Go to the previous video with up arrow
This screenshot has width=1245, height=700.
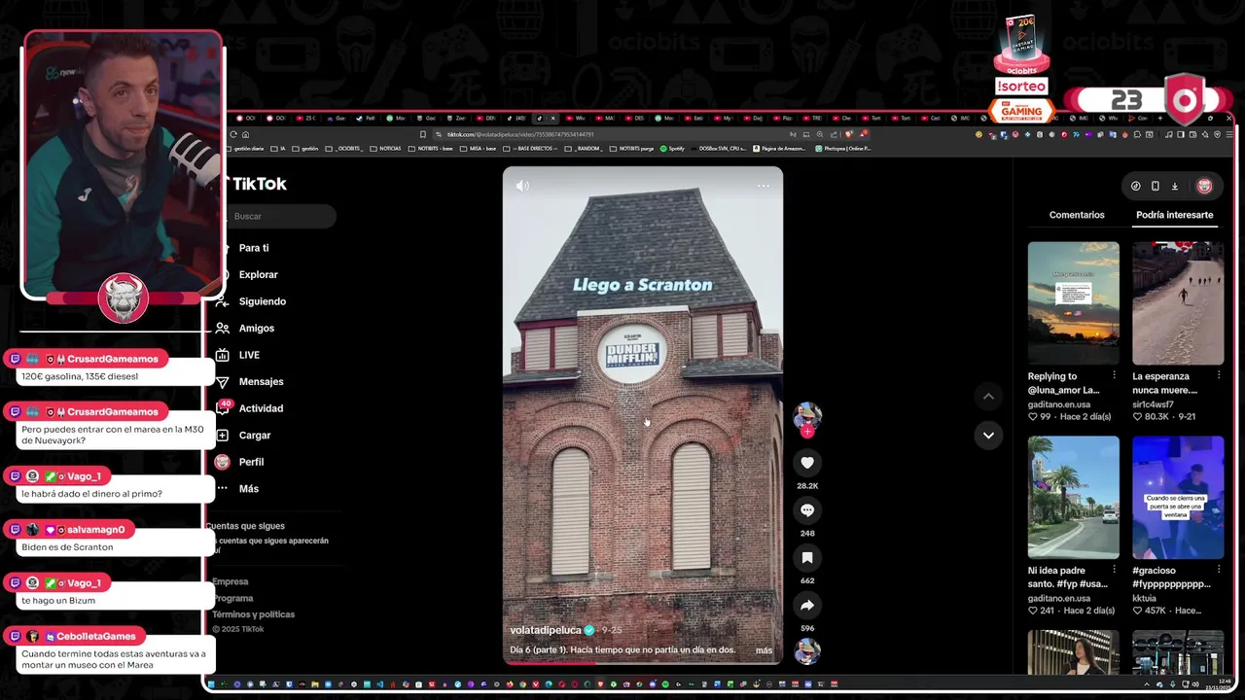988,396
